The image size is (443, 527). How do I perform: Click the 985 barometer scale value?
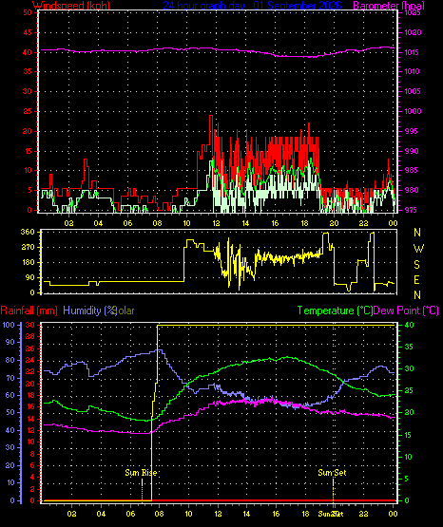(x=412, y=170)
